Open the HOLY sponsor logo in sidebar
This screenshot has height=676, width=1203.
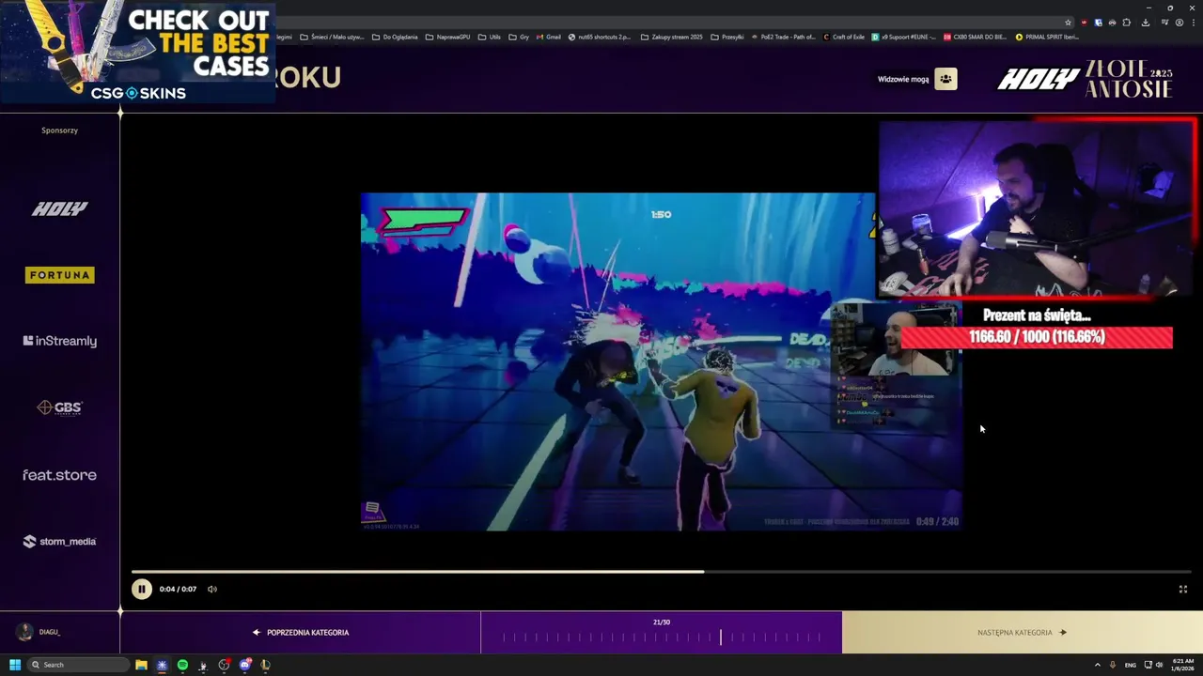(59, 209)
